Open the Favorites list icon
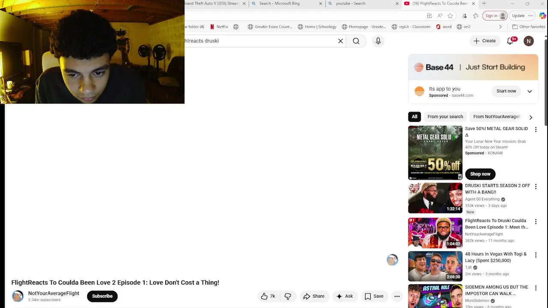Image resolution: width=548 pixels, height=308 pixels. tap(476, 16)
